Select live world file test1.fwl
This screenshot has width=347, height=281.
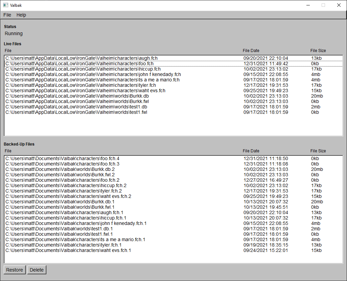[173, 112]
